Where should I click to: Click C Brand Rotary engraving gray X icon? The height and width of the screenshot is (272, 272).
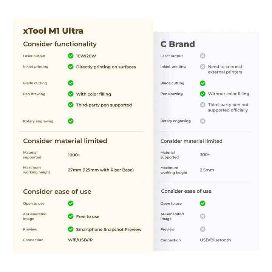tap(202, 121)
